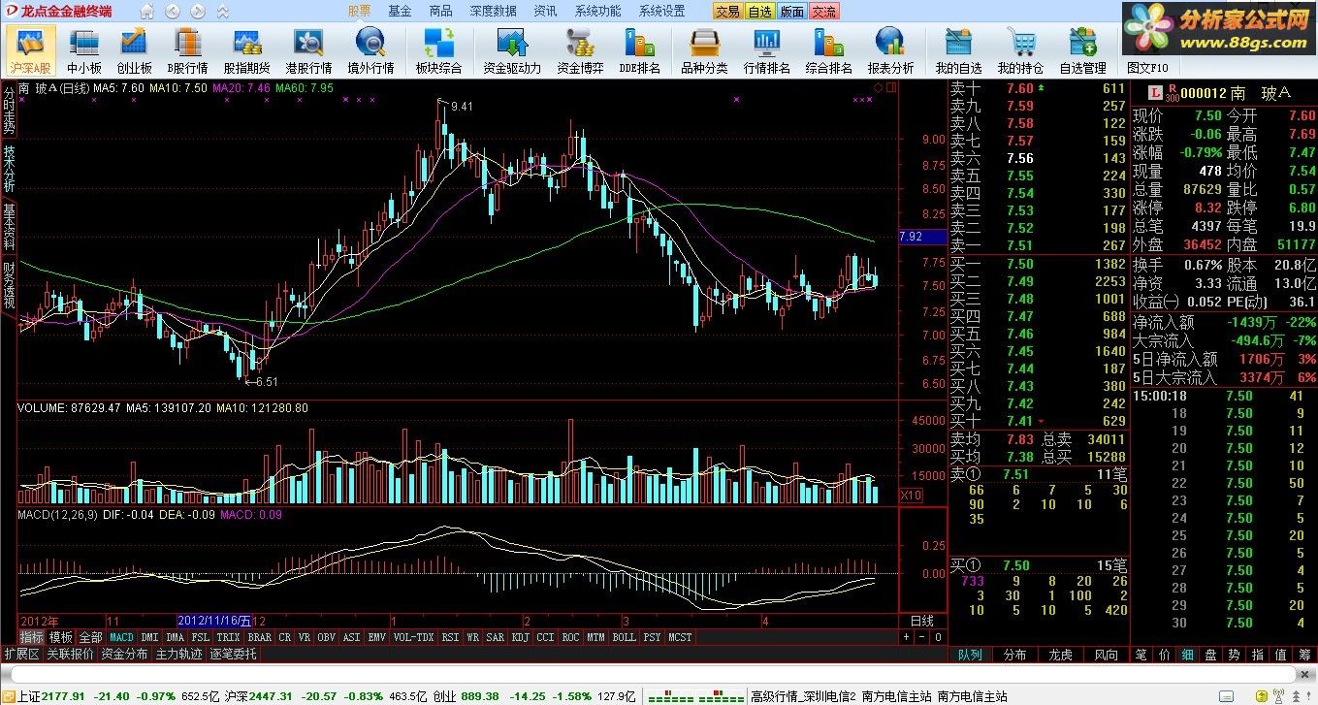Image resolution: width=1318 pixels, height=705 pixels.
Task: Select the OBV indicator
Action: [327, 637]
